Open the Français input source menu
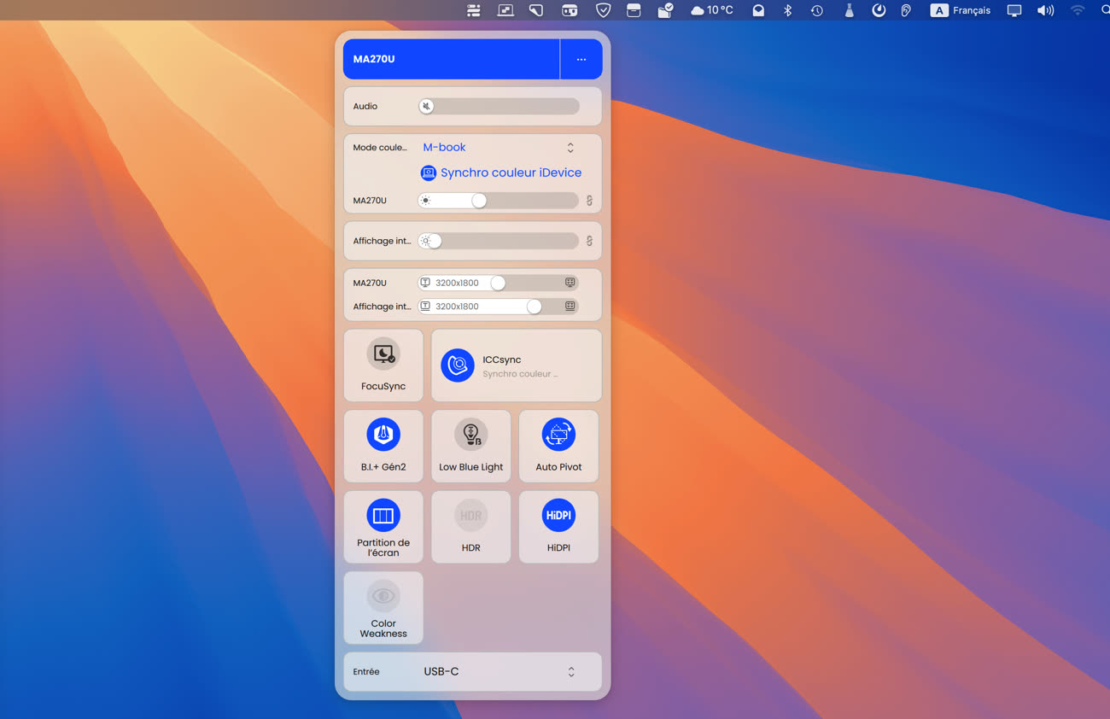This screenshot has width=1110, height=719. point(961,10)
